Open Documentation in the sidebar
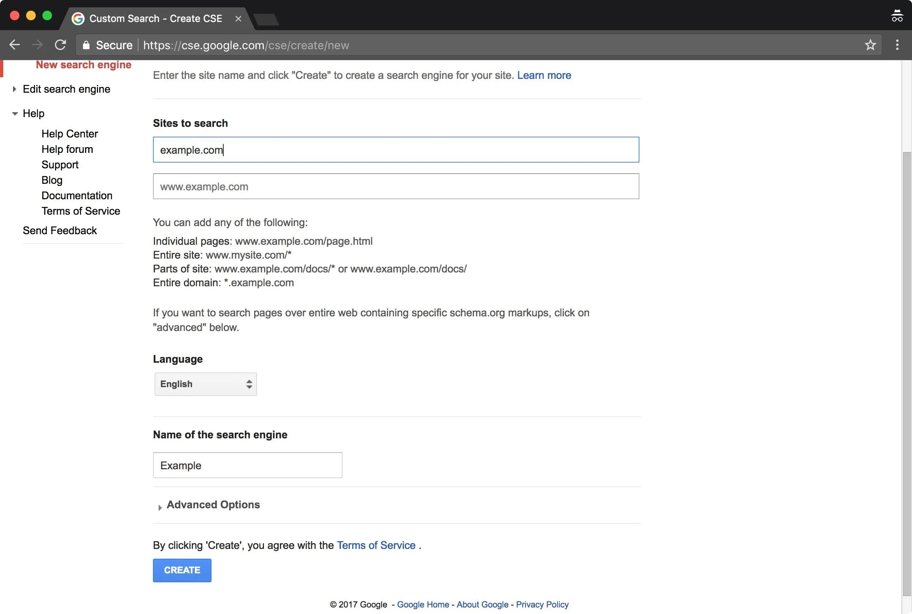This screenshot has height=614, width=912. [77, 196]
